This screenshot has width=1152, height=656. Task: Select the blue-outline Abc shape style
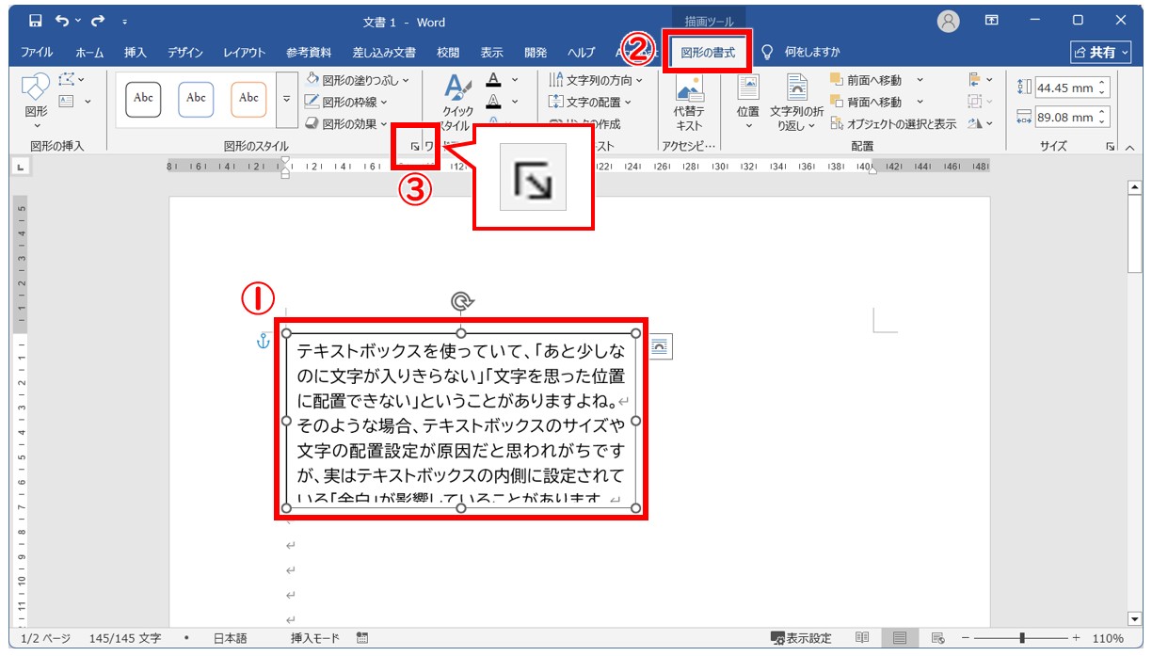[x=196, y=98]
